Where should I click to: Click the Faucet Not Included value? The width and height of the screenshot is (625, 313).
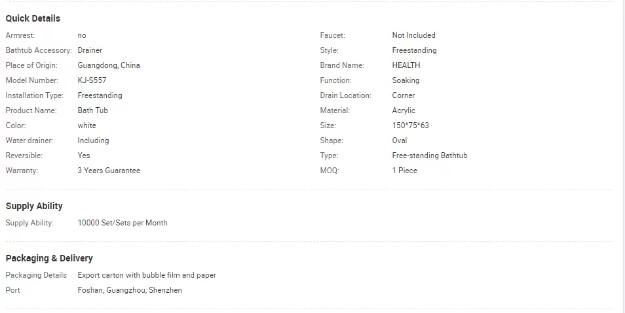[x=414, y=35]
